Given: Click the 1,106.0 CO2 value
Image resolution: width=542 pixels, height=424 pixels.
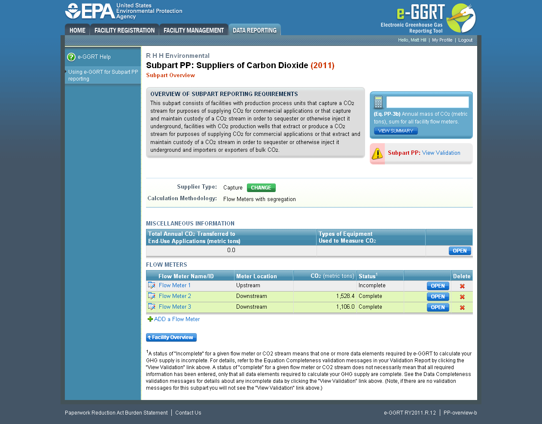Looking at the screenshot, I should click(345, 307).
